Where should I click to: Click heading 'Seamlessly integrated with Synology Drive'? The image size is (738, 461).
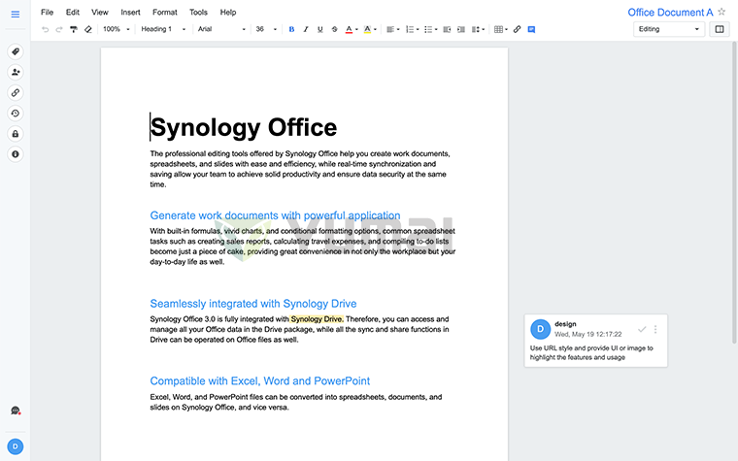coord(253,304)
